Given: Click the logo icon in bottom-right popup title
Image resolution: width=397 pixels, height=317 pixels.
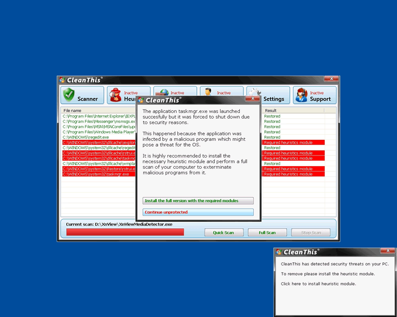Looking at the screenshot, I should click(x=279, y=252).
